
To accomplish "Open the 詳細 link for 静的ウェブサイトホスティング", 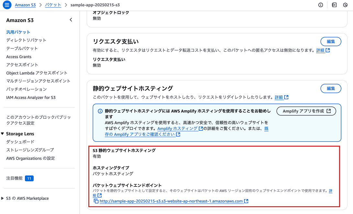I will point(279,97).
